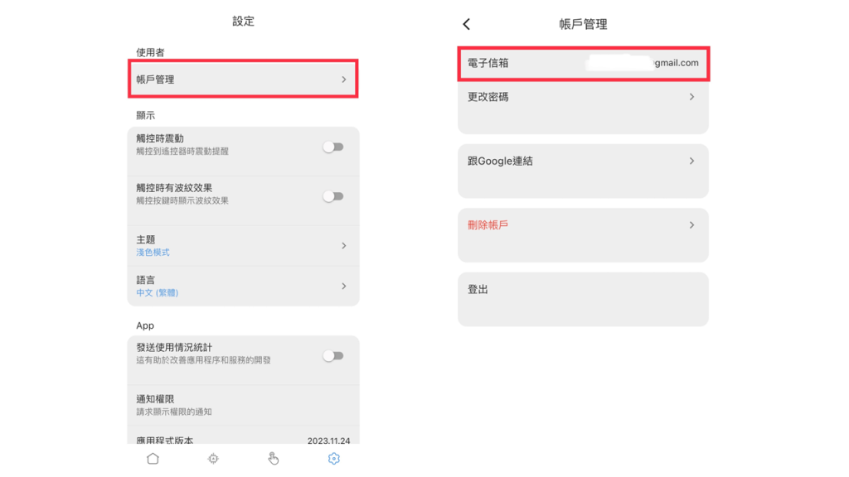
Task: Select the settings gear tab in bottom bar
Action: 334,459
